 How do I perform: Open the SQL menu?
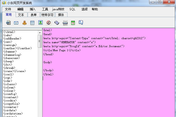73,9
